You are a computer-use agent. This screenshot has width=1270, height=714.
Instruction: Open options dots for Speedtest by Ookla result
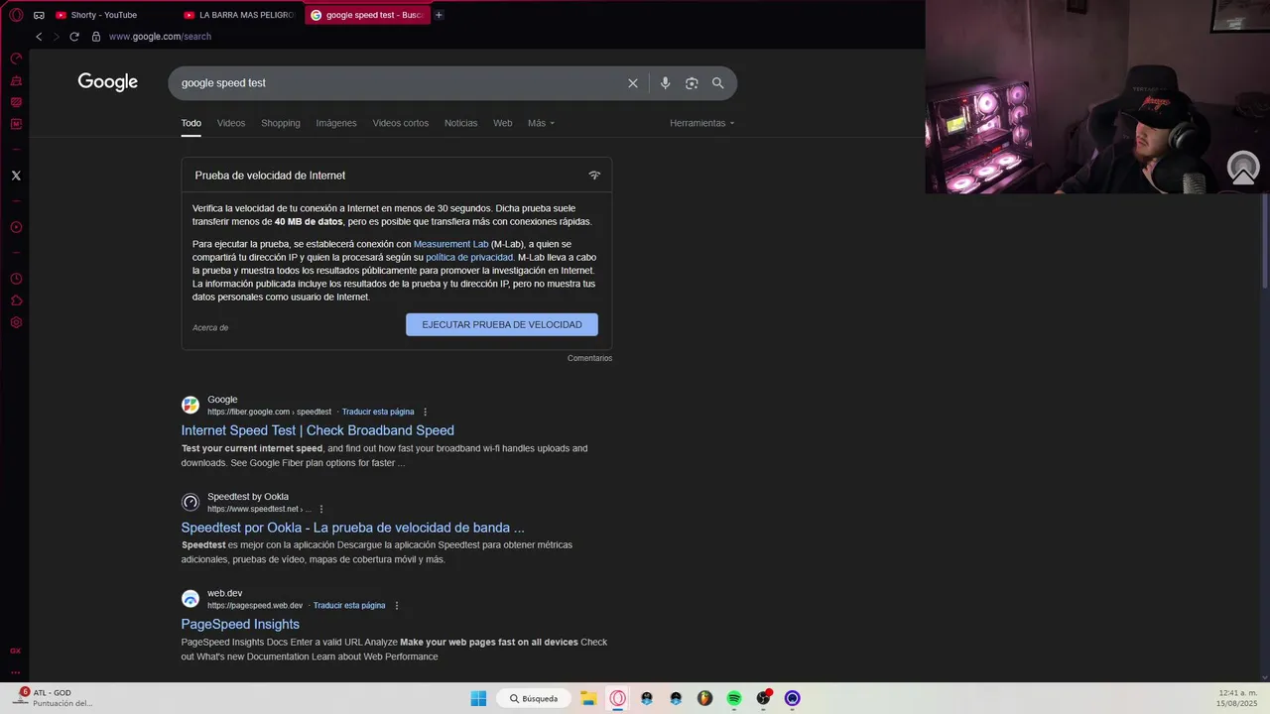click(x=320, y=509)
